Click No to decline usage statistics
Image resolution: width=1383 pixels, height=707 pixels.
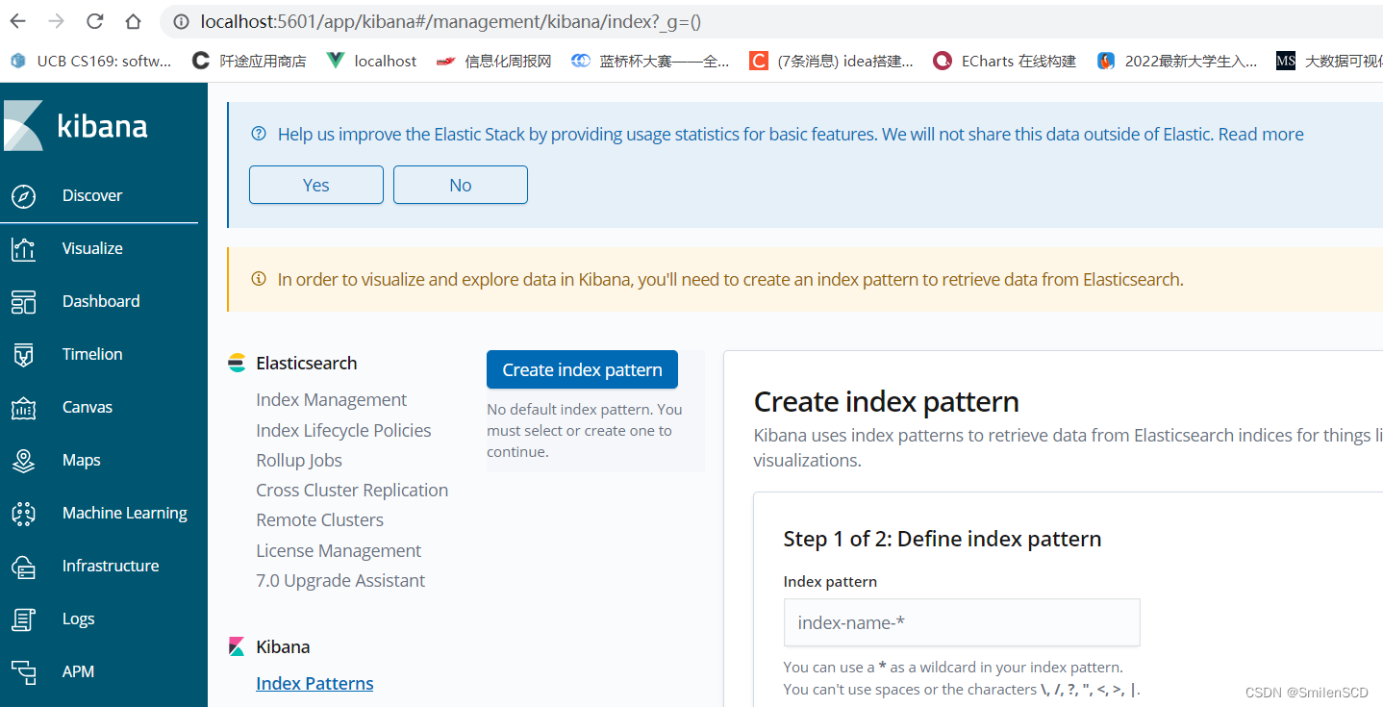click(461, 185)
